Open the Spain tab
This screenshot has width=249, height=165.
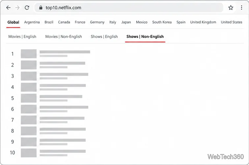click(181, 22)
